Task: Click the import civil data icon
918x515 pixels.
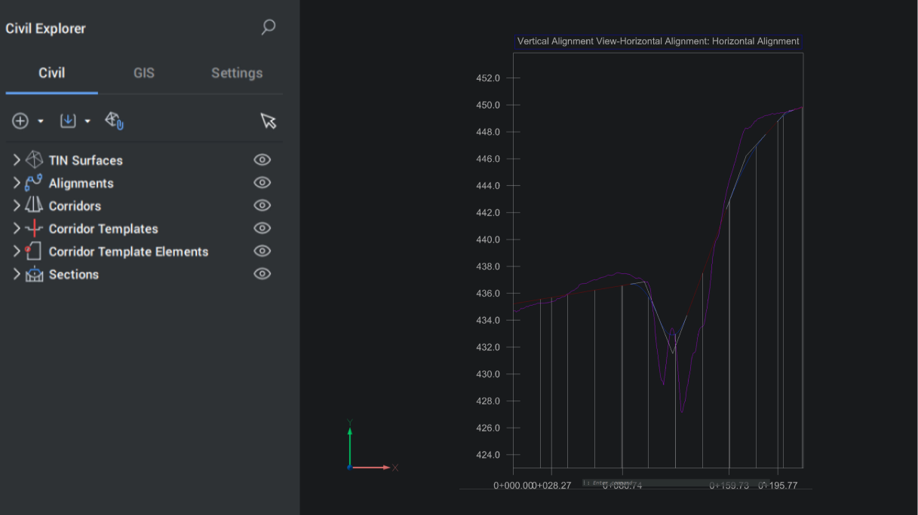Action: coord(68,120)
